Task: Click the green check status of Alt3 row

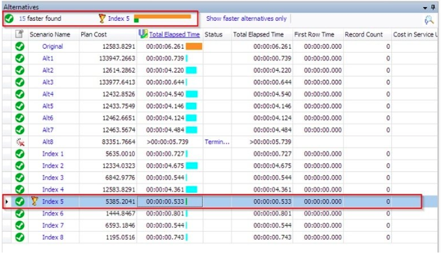Action: point(20,82)
